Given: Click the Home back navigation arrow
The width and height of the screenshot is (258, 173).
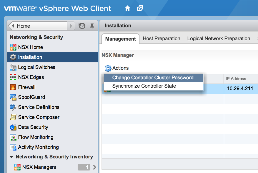Looking at the screenshot, I should pos(13,26).
